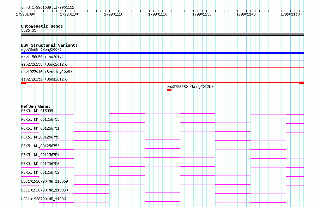Image resolution: width=314 pixels, height=207 pixels.
Task: Select transcript PEX5L|NM_001256751
Action: pyautogui.click(x=40, y=128)
